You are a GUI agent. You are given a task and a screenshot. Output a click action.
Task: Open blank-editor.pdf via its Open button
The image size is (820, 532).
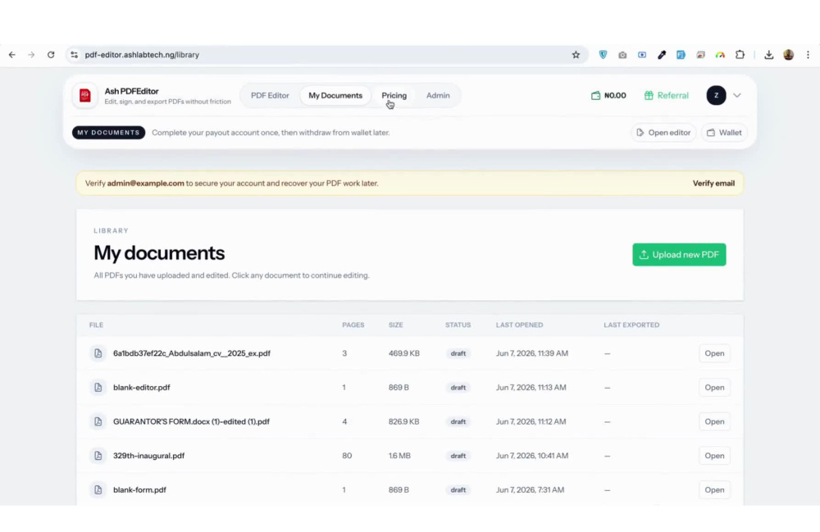click(714, 387)
